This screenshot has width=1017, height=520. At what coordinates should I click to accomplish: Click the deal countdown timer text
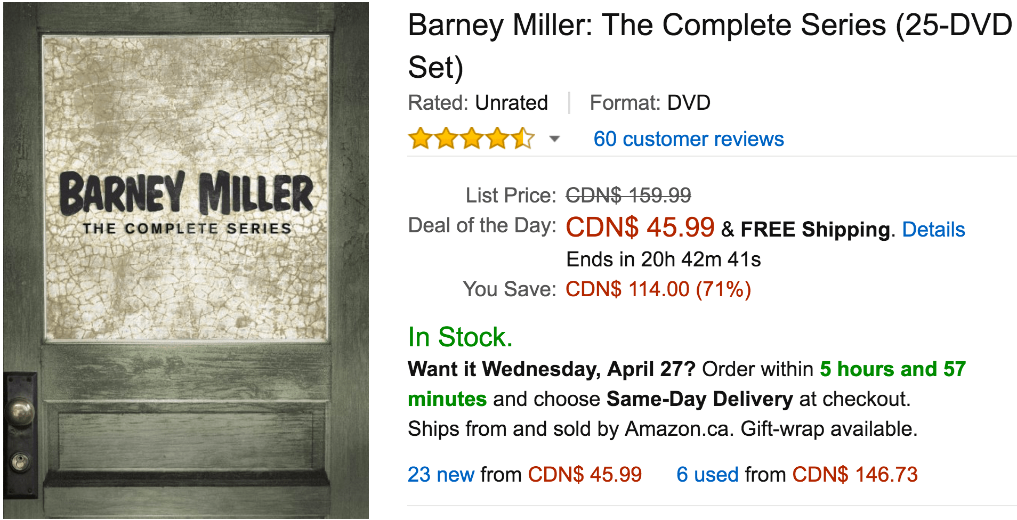coord(663,259)
